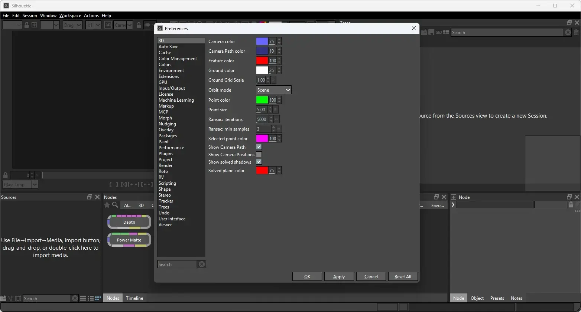Expand the Node panel chevron
The width and height of the screenshot is (581, 312).
[453, 205]
